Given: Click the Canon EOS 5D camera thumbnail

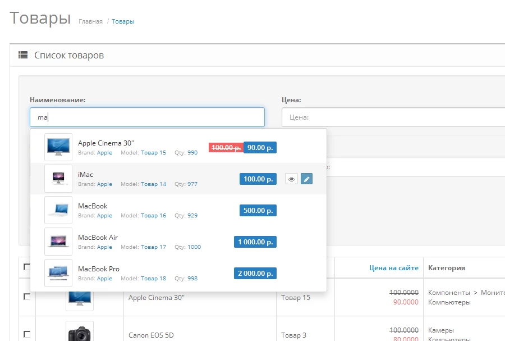Looking at the screenshot, I should point(80,332).
